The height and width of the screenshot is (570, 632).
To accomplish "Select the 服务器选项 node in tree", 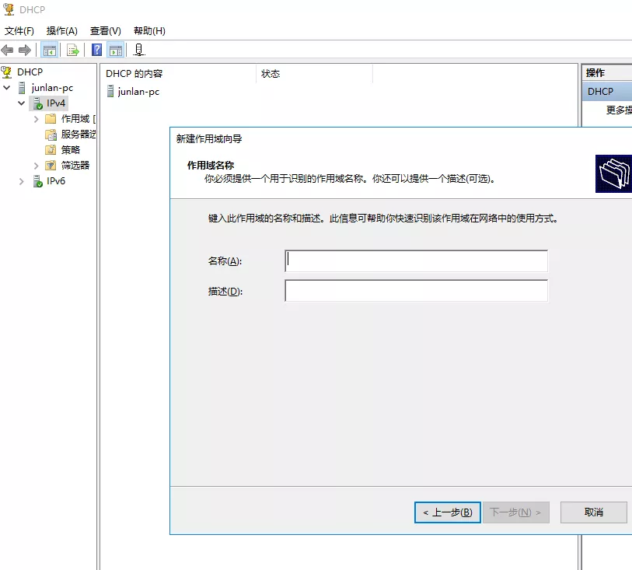I will click(x=78, y=135).
